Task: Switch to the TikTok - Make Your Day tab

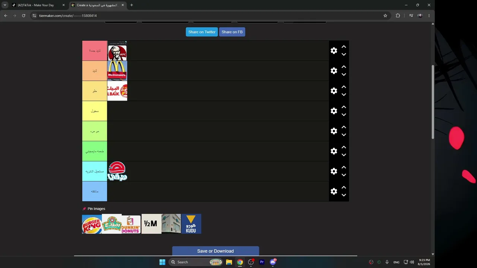Action: pos(39,5)
